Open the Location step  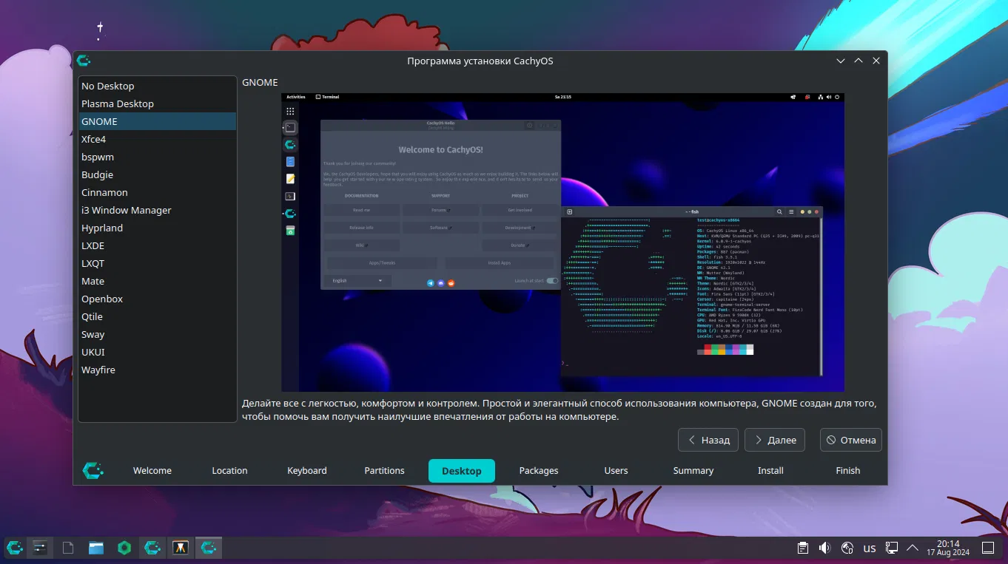229,471
